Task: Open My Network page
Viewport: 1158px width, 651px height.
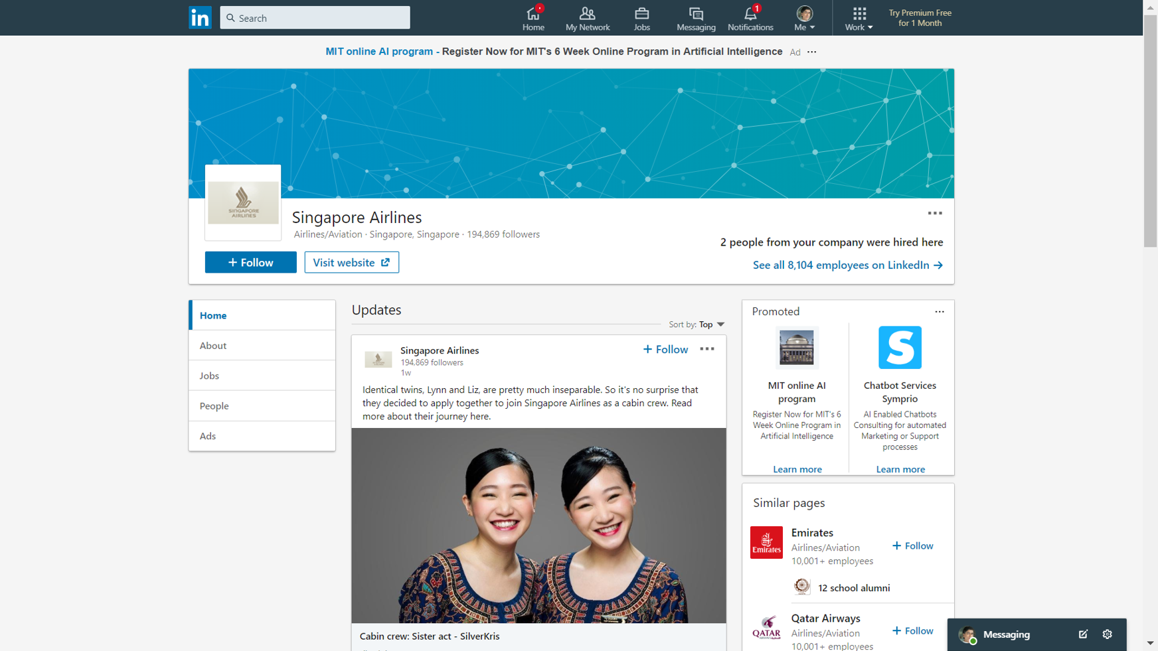Action: coord(587,19)
